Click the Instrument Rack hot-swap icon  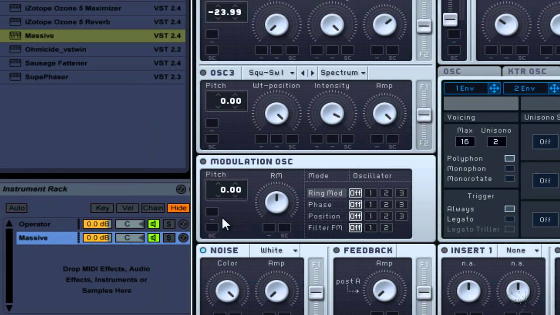click(181, 189)
